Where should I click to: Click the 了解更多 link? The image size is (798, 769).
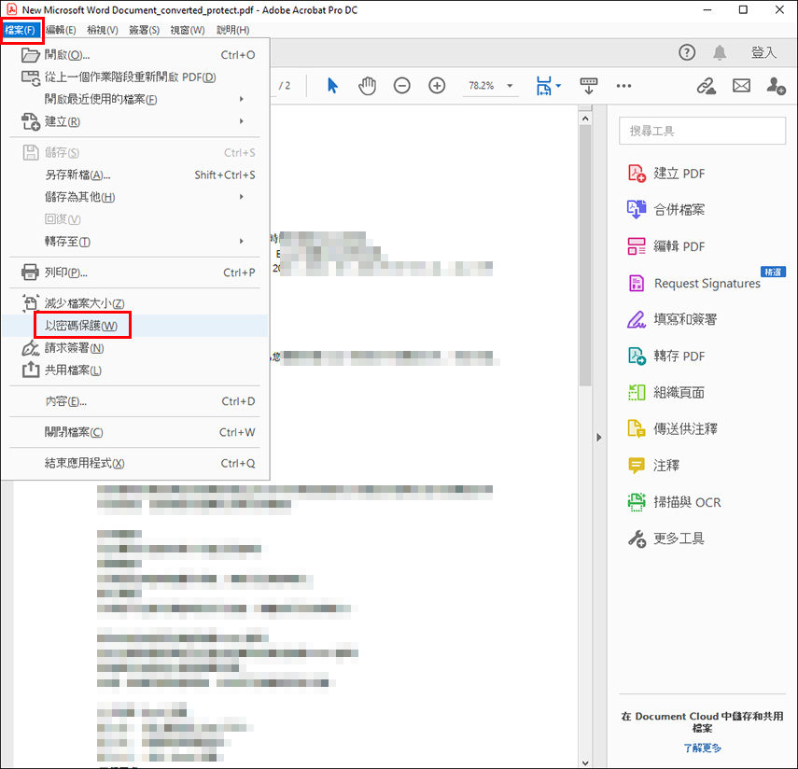point(702,748)
